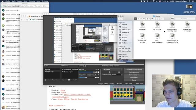Select Yolki-cat_in_the_dark.jar file
The image size is (196, 110).
click(157, 38)
